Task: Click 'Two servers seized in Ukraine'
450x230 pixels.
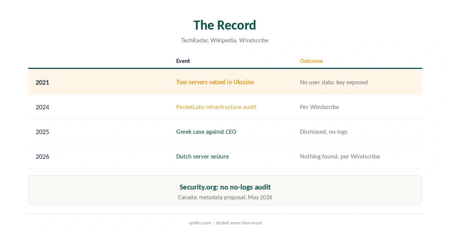Action: tap(215, 82)
